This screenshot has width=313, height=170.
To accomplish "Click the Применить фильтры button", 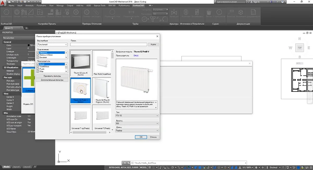I will [52, 76].
